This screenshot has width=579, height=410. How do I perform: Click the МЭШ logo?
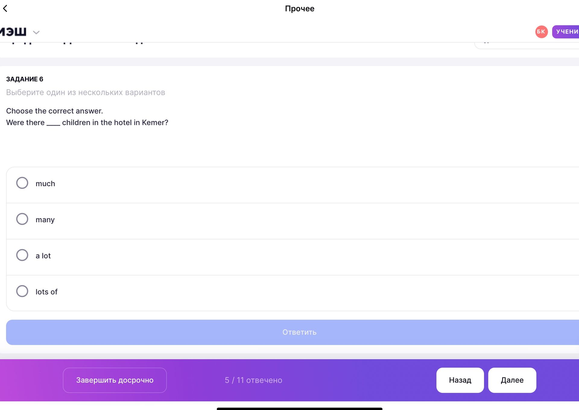point(13,32)
